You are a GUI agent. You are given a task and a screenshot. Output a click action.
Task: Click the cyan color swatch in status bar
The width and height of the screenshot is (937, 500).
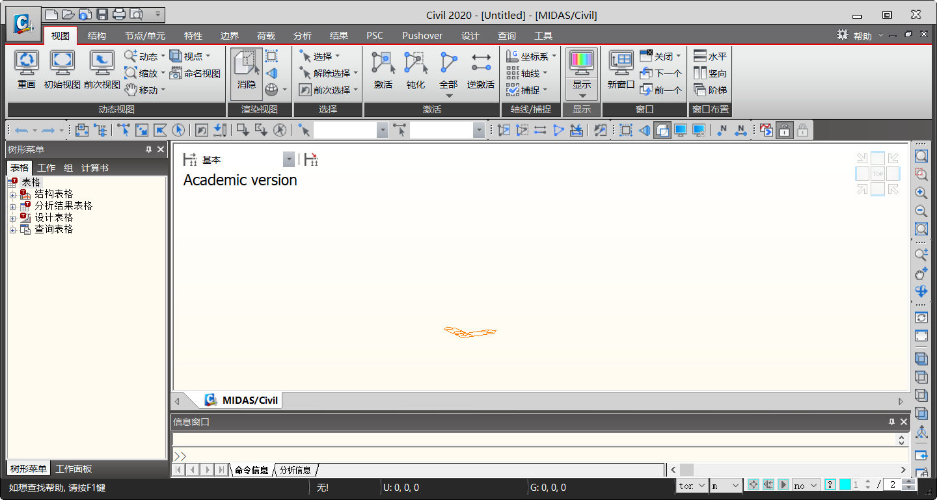click(x=845, y=485)
